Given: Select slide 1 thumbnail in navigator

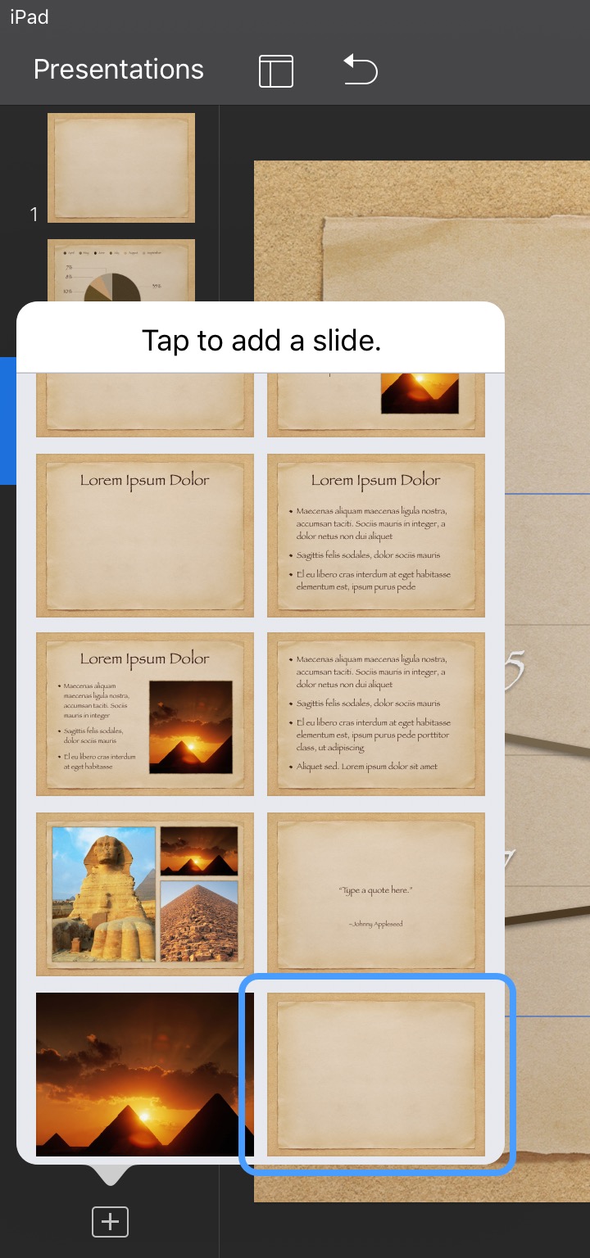Looking at the screenshot, I should click(x=121, y=168).
